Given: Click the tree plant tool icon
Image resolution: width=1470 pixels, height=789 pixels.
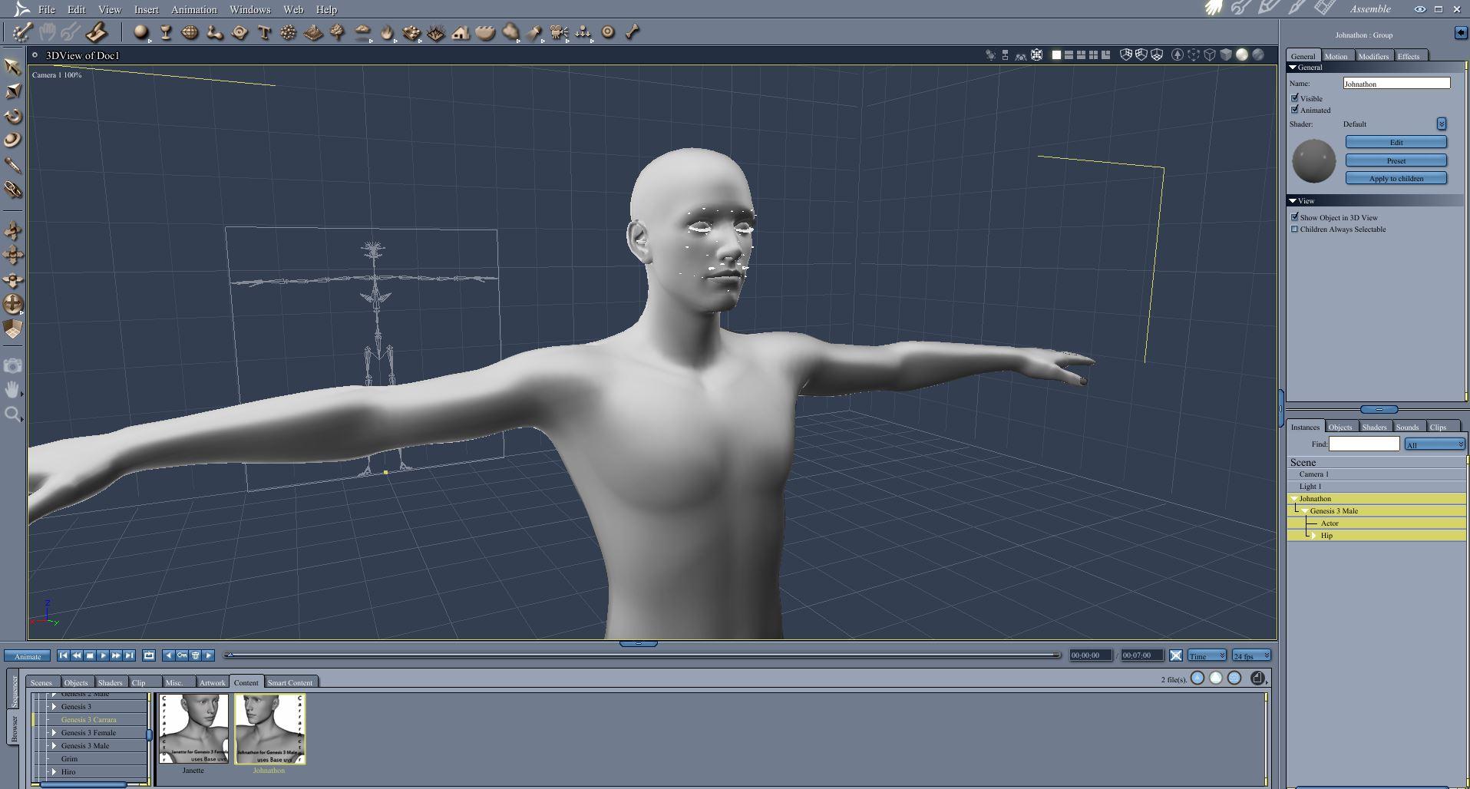Looking at the screenshot, I should [337, 32].
